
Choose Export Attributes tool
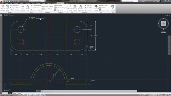pos(15,10)
